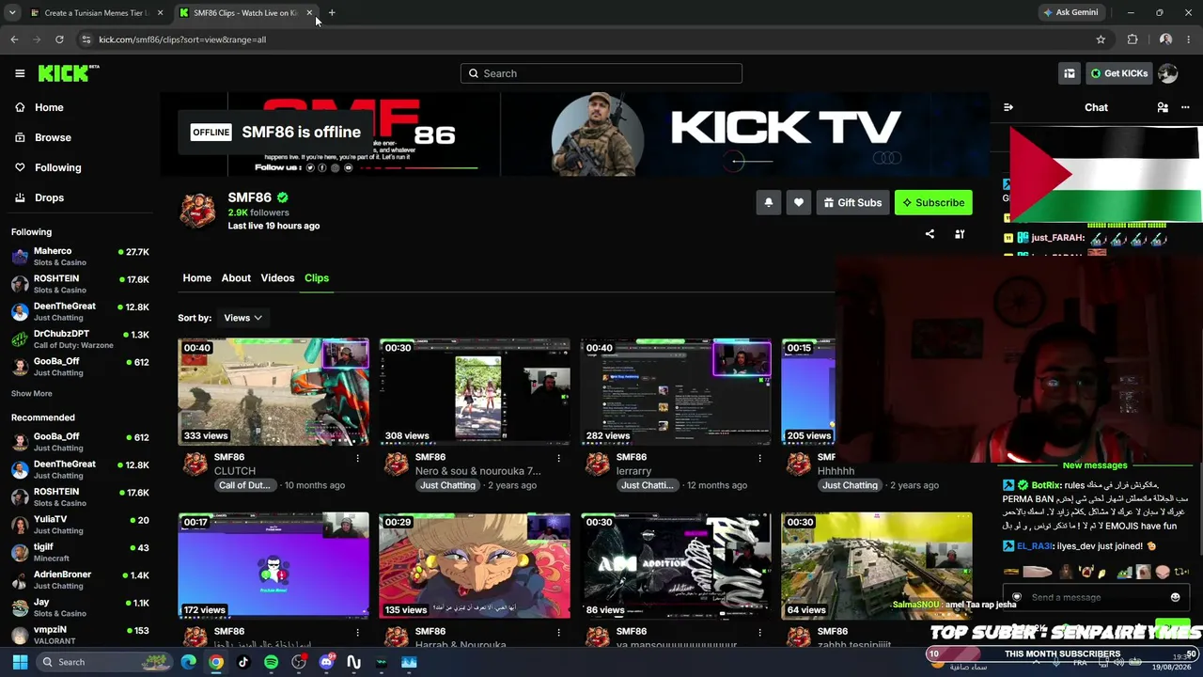Open Microsoft Edge from the taskbar

click(x=189, y=662)
